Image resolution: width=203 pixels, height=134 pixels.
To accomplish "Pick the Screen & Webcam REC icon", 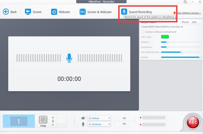I will point(83,12).
